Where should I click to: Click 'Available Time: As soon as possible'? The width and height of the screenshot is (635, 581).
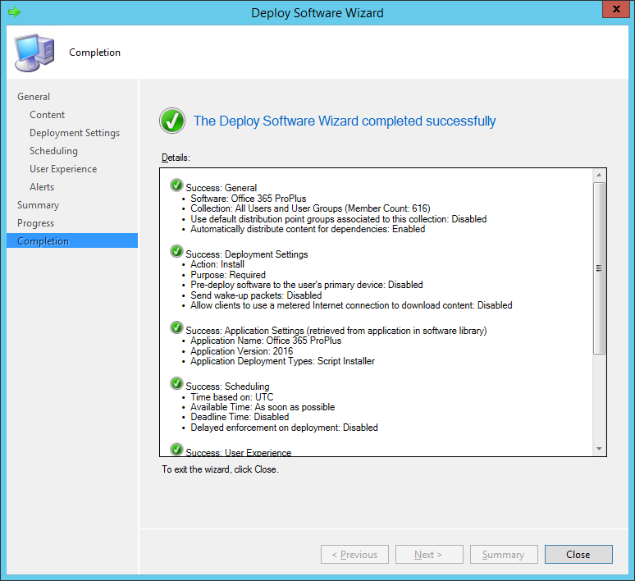point(263,407)
